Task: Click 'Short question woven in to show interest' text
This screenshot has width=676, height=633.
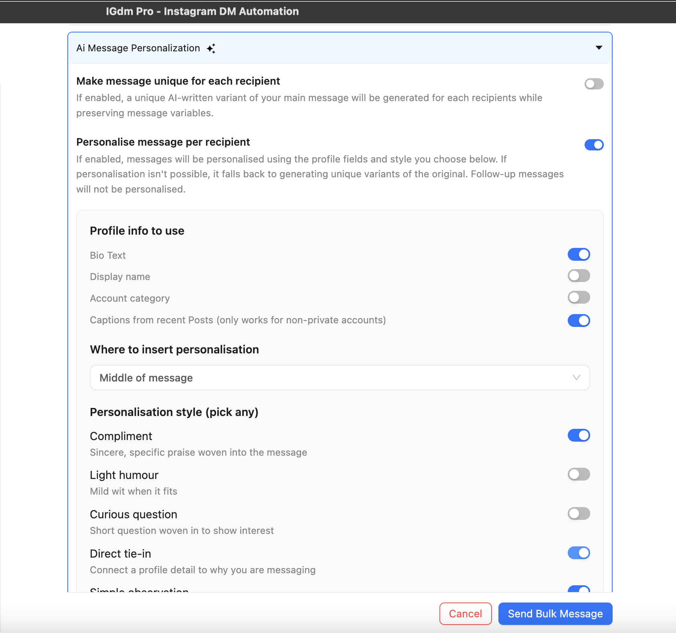Action: point(182,531)
